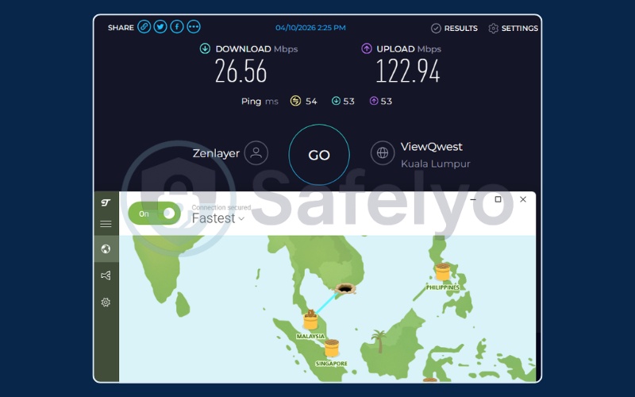Click the Zenlayer provider name
635x397 pixels.
[x=216, y=153]
